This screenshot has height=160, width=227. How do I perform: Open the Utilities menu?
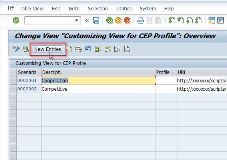[x=124, y=9]
